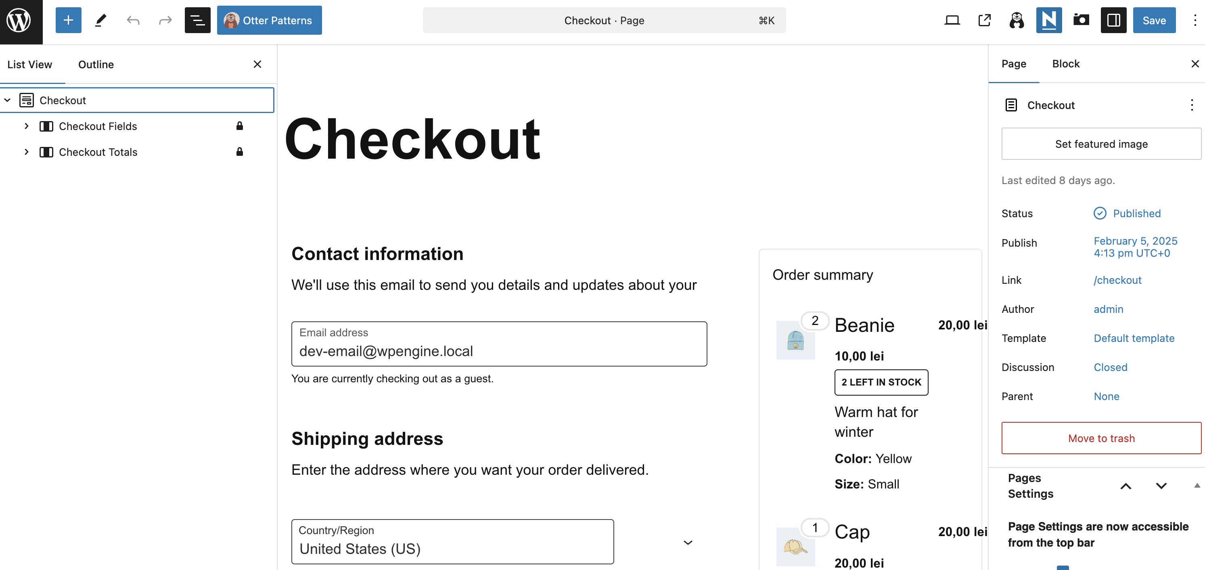This screenshot has width=1205, height=570.
Task: Switch to the Outline tab
Action: tap(96, 65)
